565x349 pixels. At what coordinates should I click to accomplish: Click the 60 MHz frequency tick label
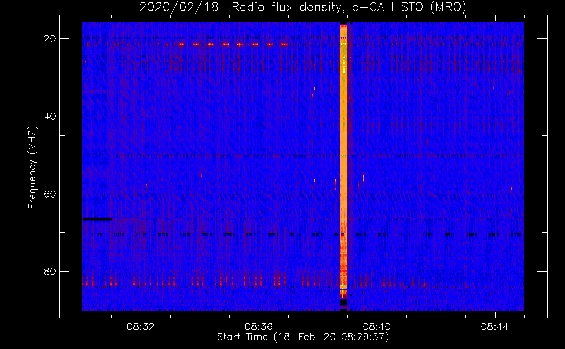coord(50,194)
